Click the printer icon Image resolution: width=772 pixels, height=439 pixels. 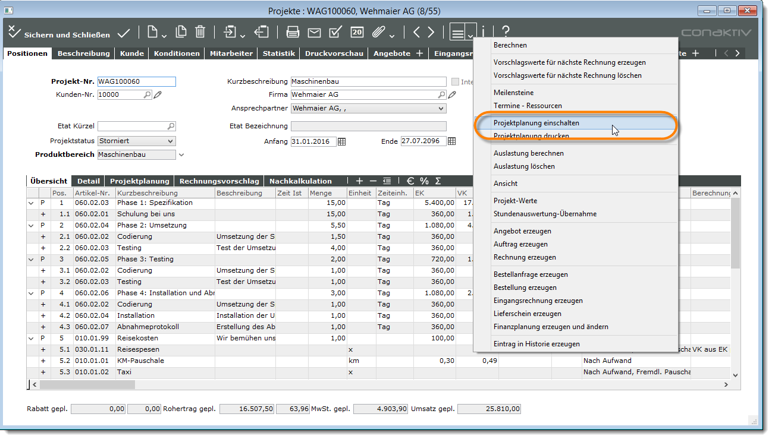(x=293, y=33)
